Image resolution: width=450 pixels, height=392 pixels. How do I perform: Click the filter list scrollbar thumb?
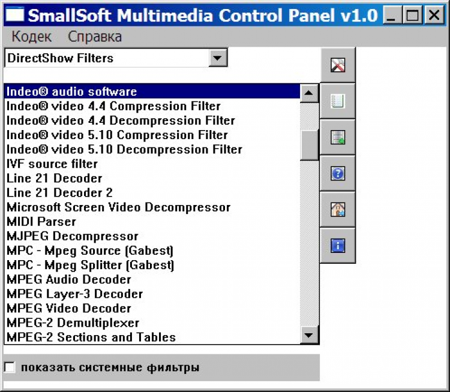click(x=309, y=145)
